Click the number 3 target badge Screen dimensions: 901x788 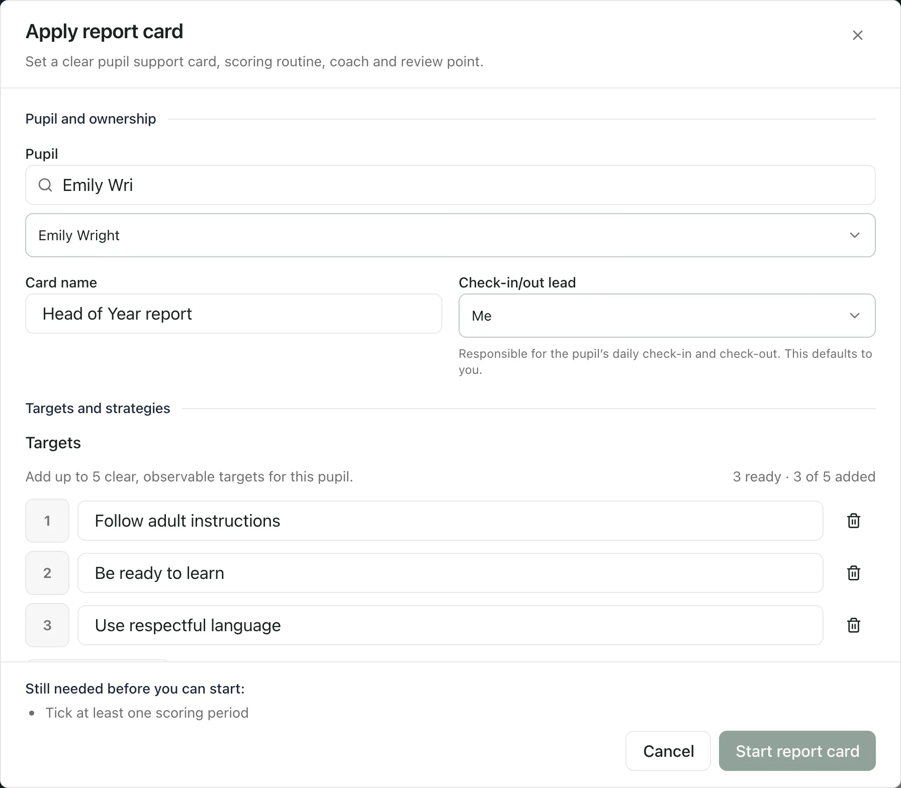[x=47, y=625]
